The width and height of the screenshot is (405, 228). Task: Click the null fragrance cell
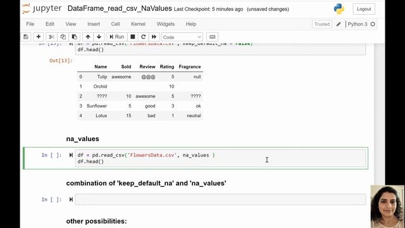(197, 77)
